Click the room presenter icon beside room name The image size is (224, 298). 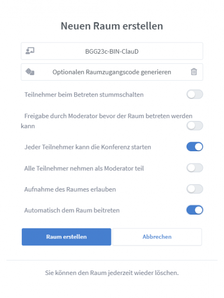(30, 51)
